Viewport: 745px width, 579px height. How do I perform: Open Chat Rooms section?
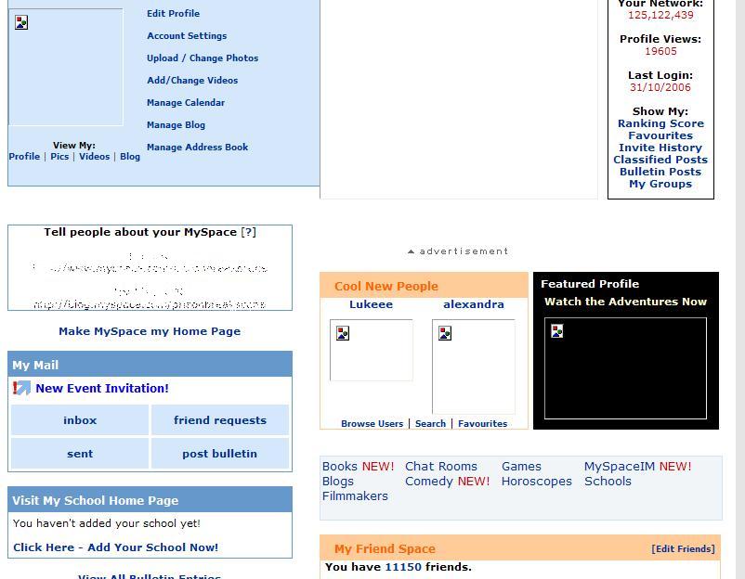441,466
